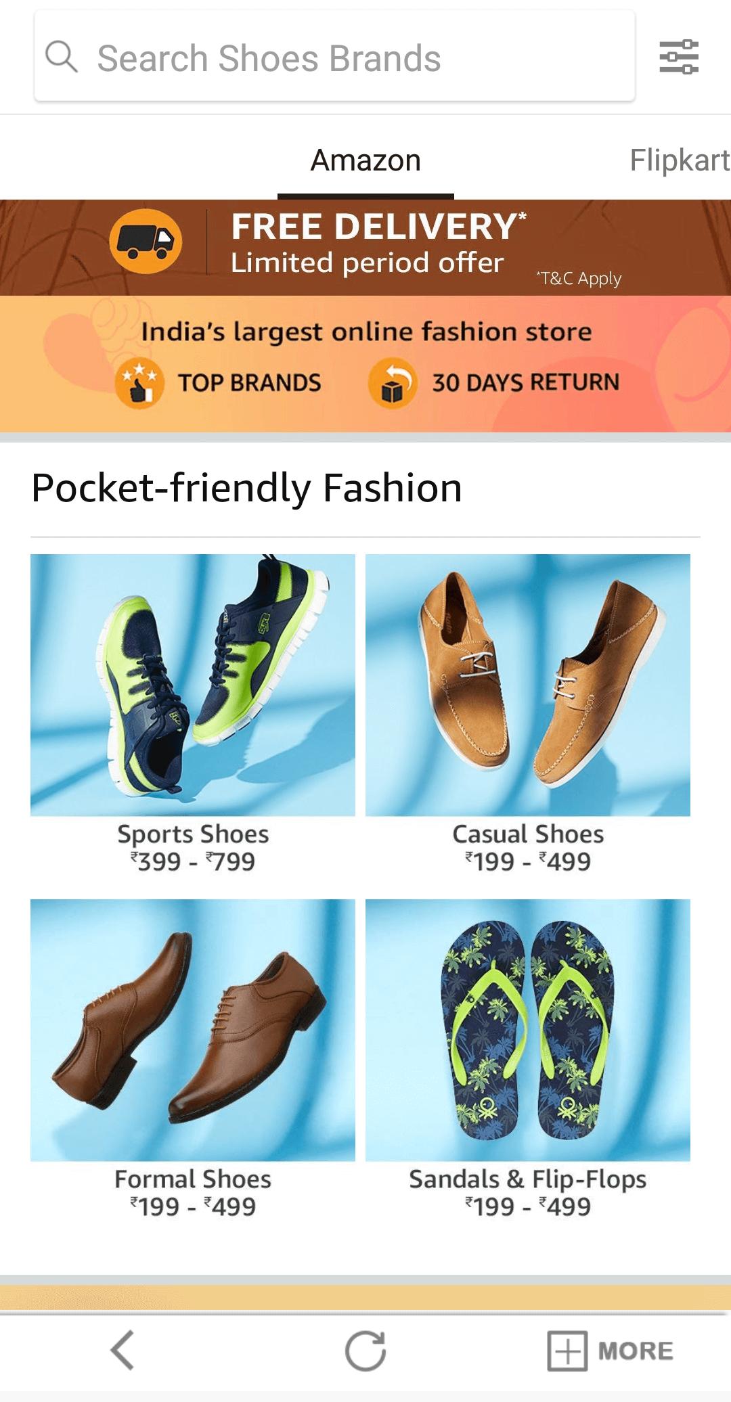Select the Amazon tab
Image resolution: width=731 pixels, height=1402 pixels.
click(x=365, y=160)
